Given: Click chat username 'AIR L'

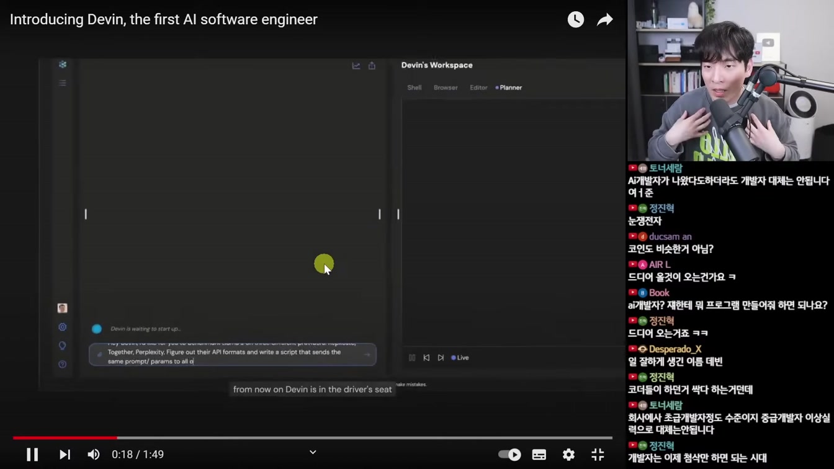Looking at the screenshot, I should click(660, 264).
